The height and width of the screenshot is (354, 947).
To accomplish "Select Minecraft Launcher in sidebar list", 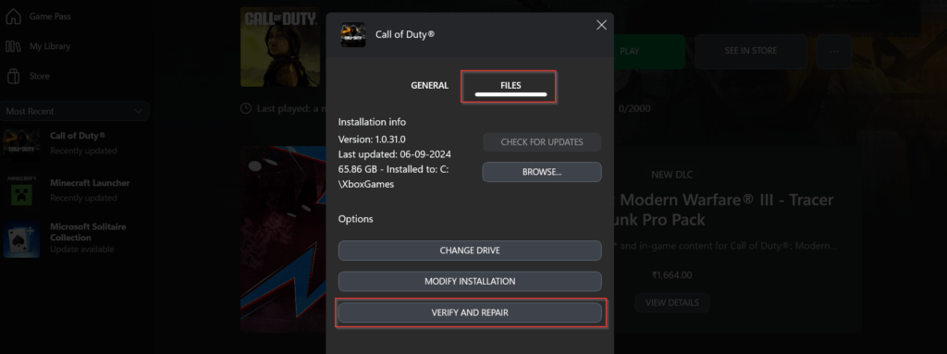I will click(x=74, y=190).
